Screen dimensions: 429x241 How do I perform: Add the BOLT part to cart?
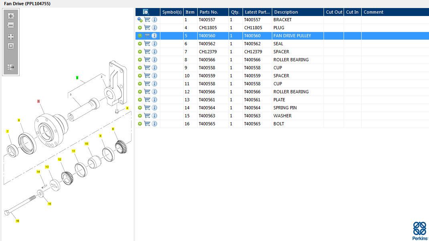tap(147, 124)
